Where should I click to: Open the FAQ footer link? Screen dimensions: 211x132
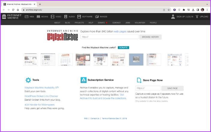(x=86, y=119)
